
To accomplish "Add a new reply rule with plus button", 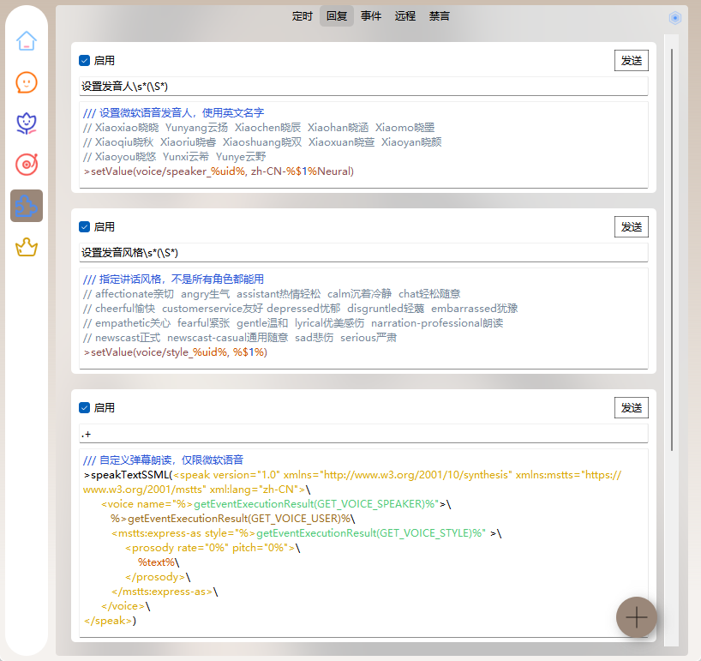I will 637,617.
